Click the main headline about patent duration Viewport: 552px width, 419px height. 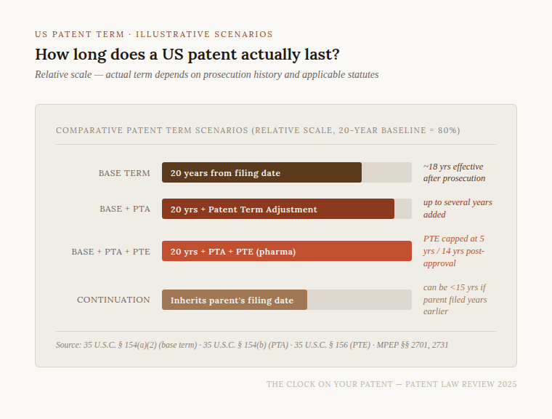pos(187,55)
